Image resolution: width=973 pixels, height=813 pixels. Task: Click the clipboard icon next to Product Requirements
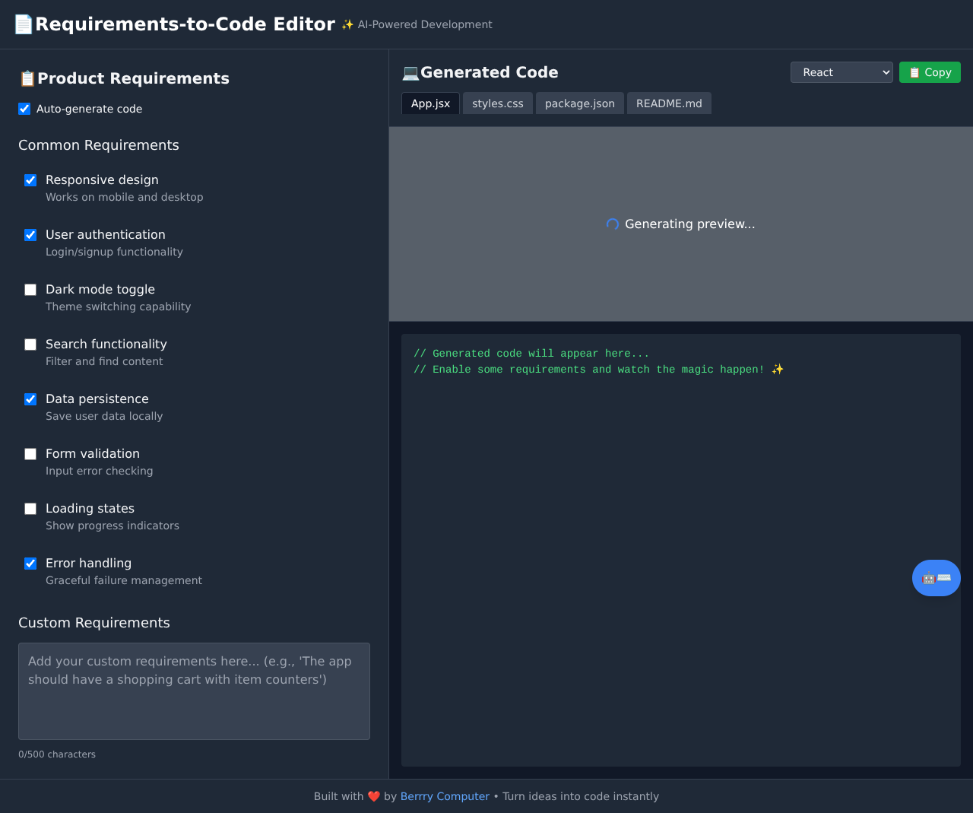[27, 78]
